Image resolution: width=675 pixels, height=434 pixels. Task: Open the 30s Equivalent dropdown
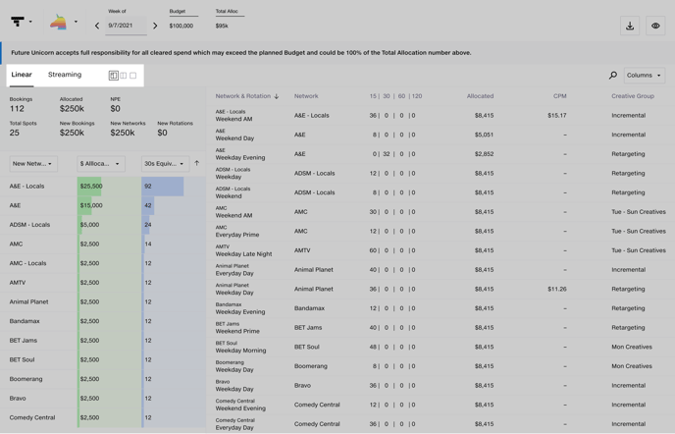tap(165, 164)
